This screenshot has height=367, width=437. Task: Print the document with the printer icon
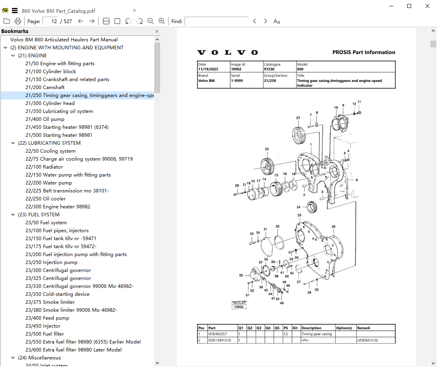[18, 21]
